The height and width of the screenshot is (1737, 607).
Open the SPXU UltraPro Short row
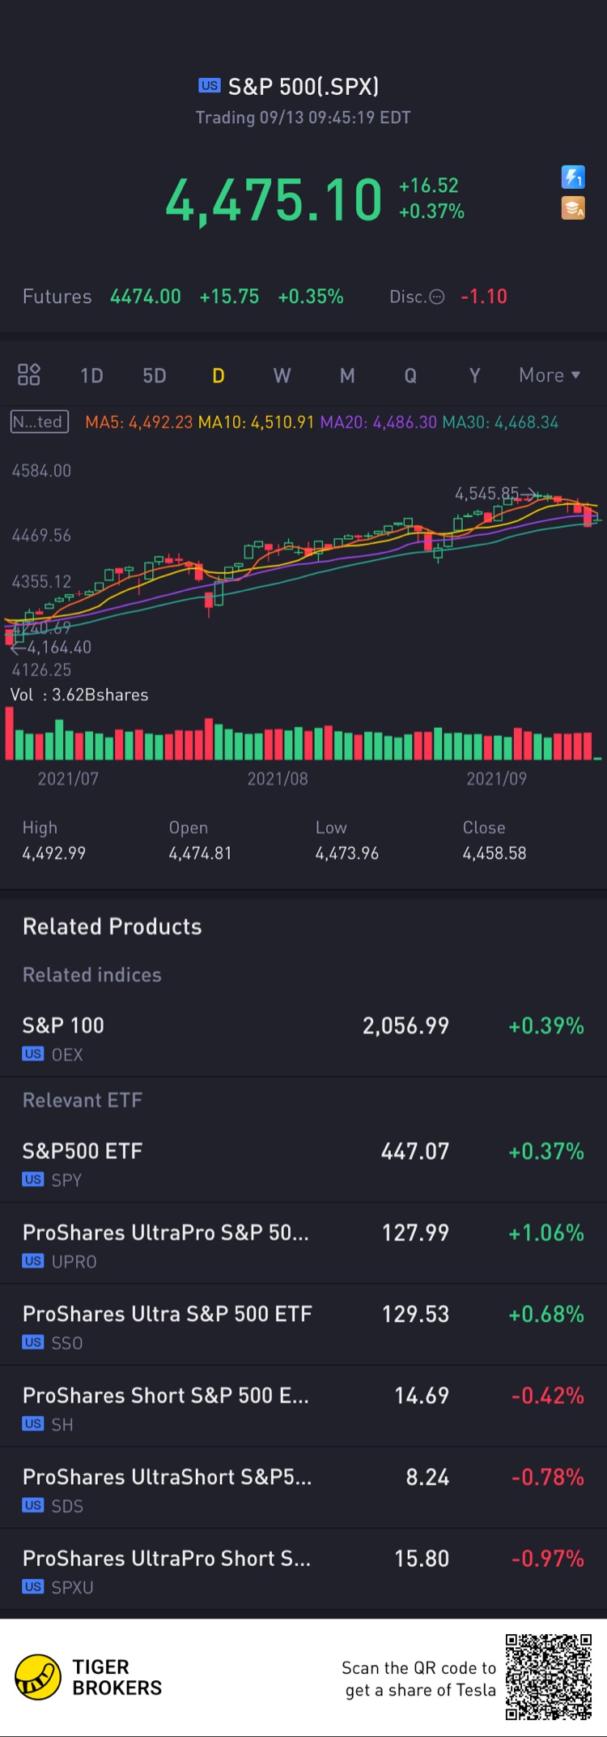point(303,1569)
